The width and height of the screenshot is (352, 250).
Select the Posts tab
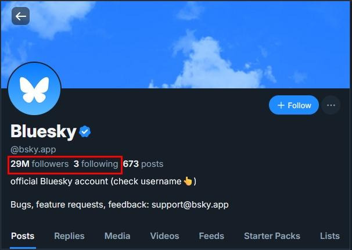23,236
